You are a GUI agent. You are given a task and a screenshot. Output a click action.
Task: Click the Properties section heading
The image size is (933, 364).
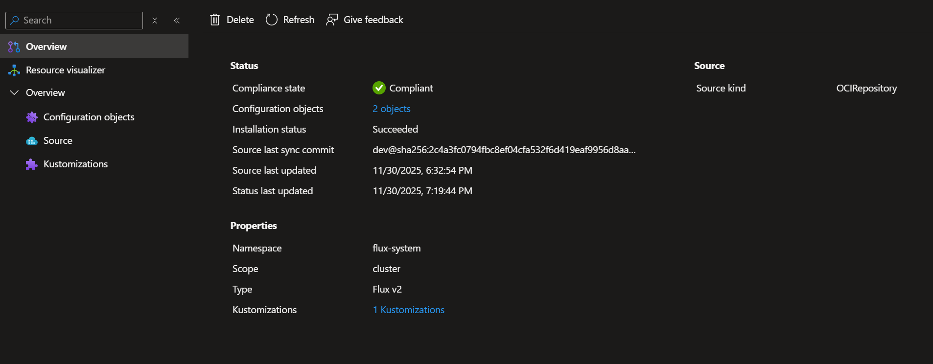(x=254, y=226)
